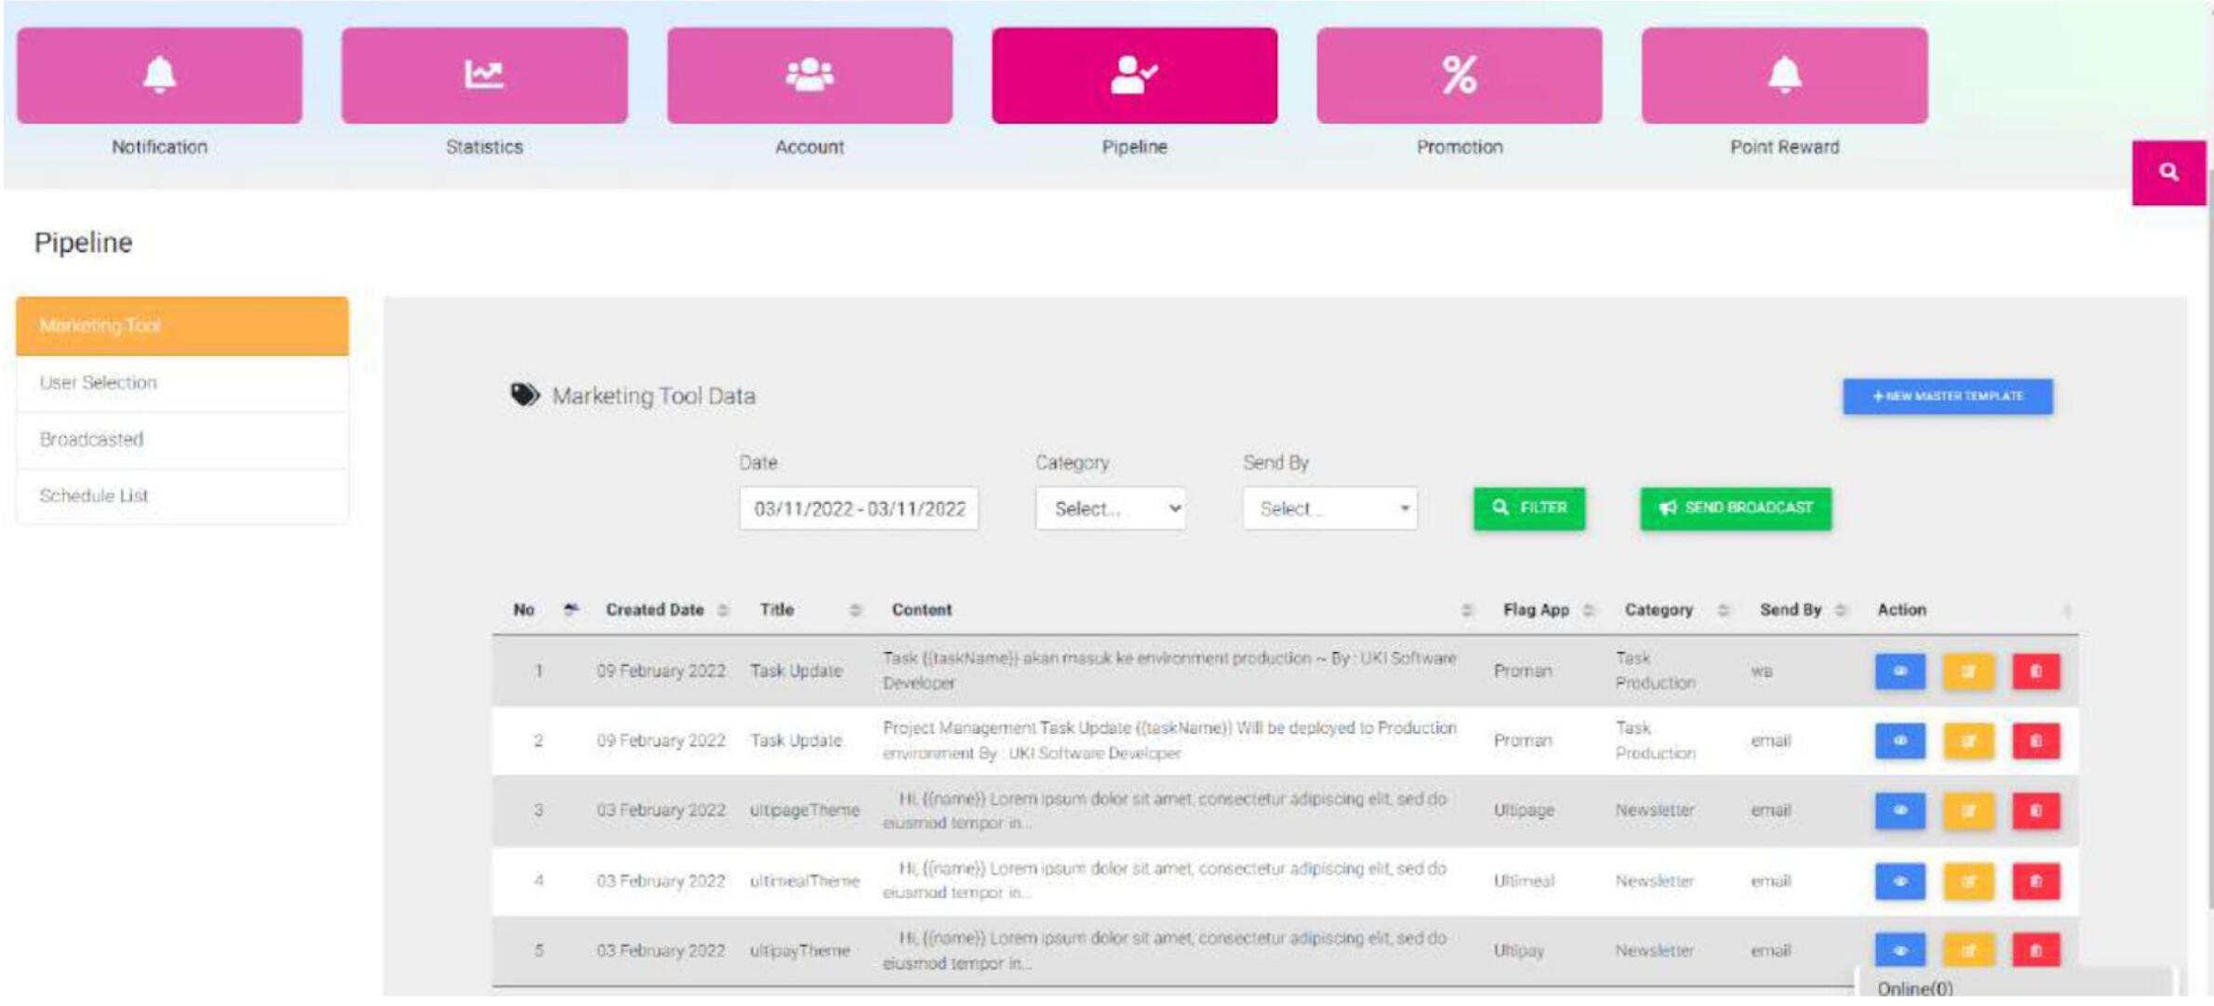Screen dimensions: 2214x1006
Task: Click the green Filter button
Action: [x=1528, y=508]
